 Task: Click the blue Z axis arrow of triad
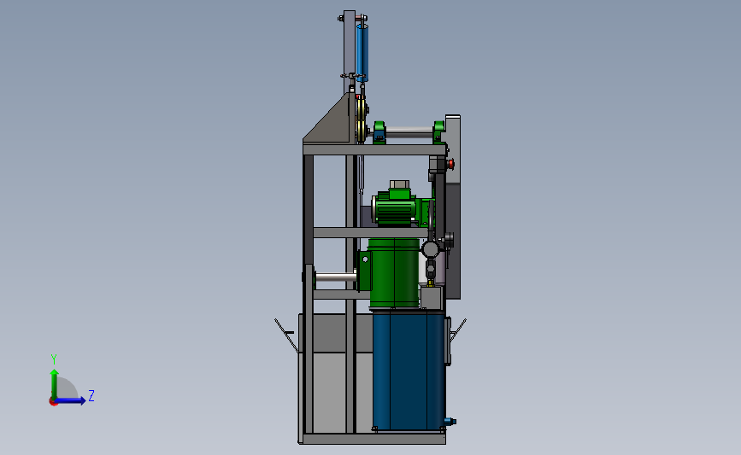pyautogui.click(x=70, y=400)
